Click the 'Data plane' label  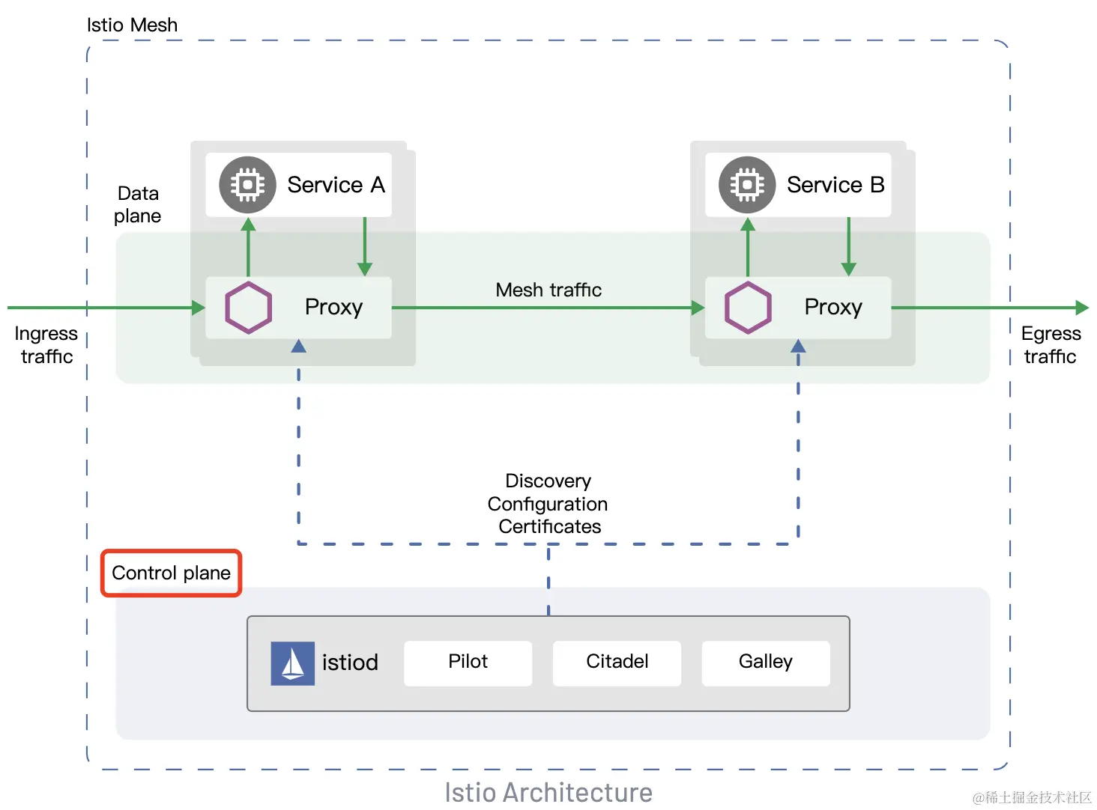point(138,204)
